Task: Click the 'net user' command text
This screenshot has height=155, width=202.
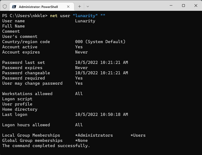Action: coord(56,15)
